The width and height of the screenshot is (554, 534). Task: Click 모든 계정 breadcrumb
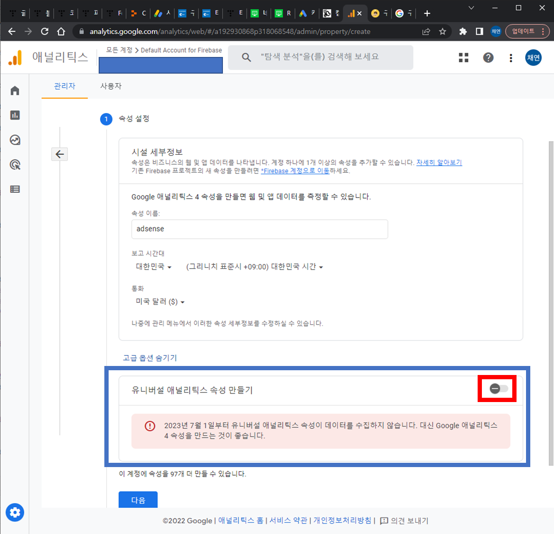coord(119,50)
